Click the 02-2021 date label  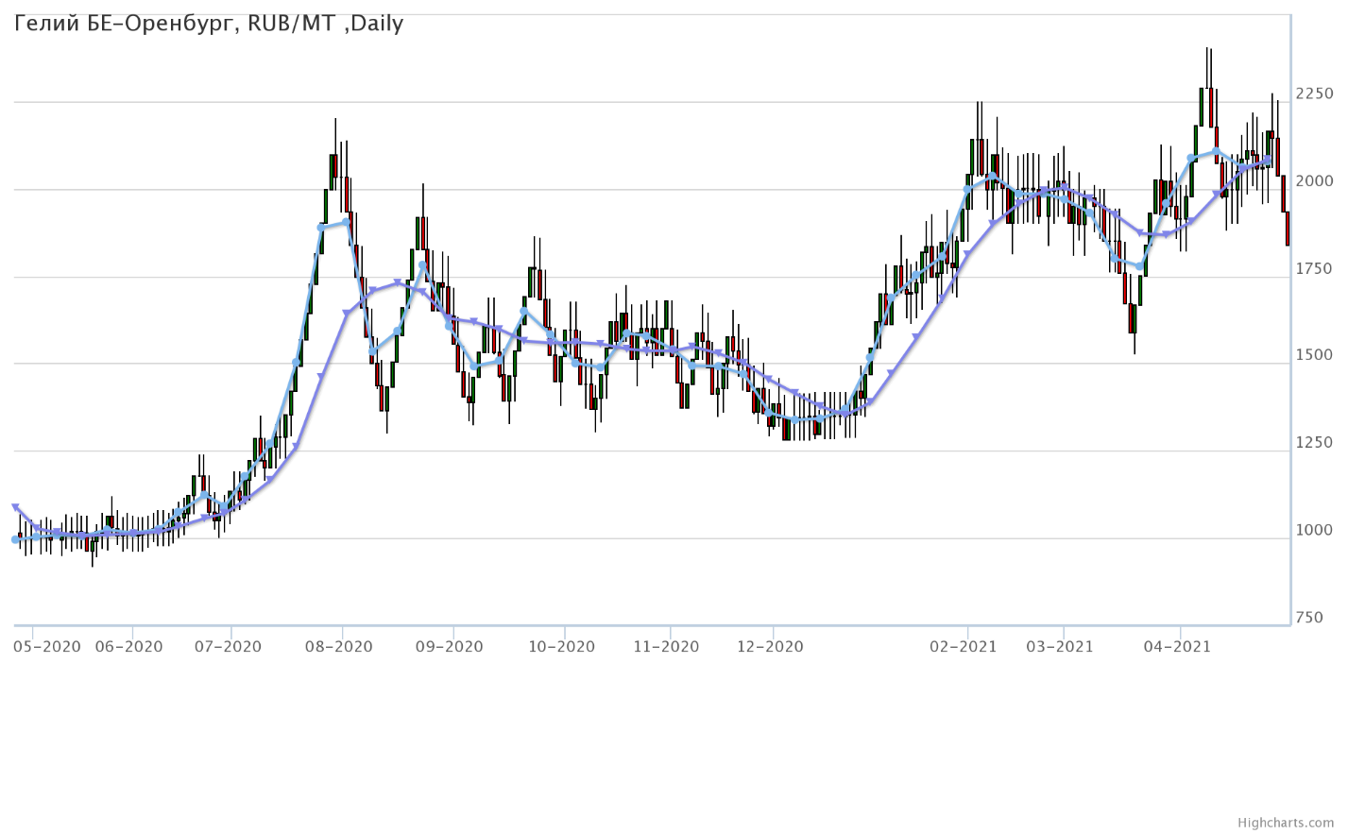[x=964, y=647]
